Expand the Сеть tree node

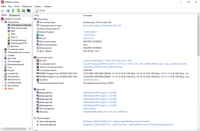point(2,68)
